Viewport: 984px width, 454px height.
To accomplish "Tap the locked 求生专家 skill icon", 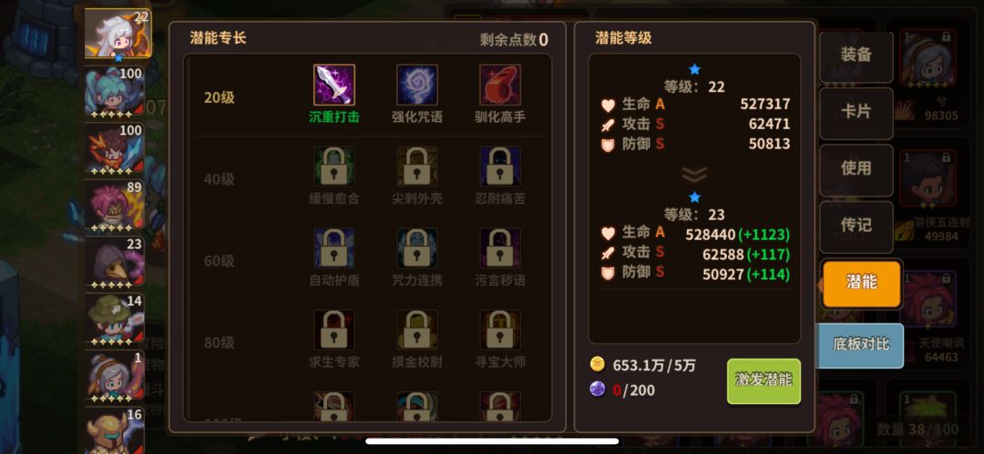I will point(333,330).
